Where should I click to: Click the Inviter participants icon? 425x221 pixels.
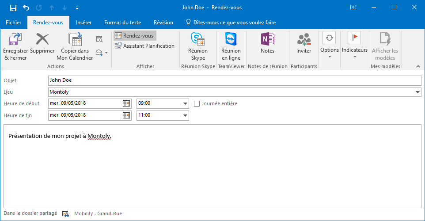point(304,40)
